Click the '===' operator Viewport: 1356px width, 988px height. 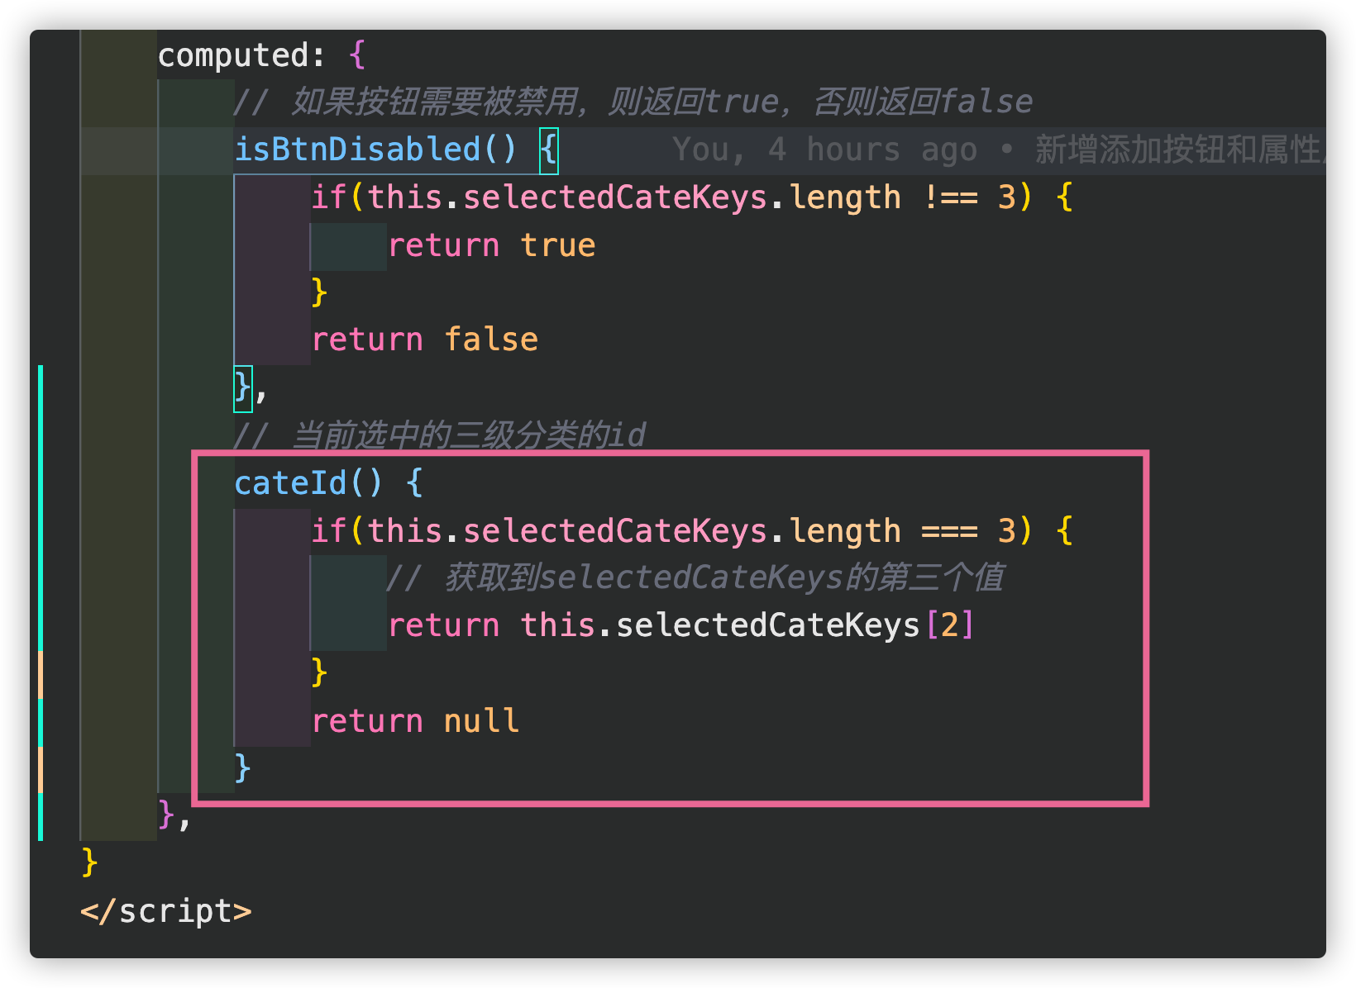pyautogui.click(x=950, y=531)
